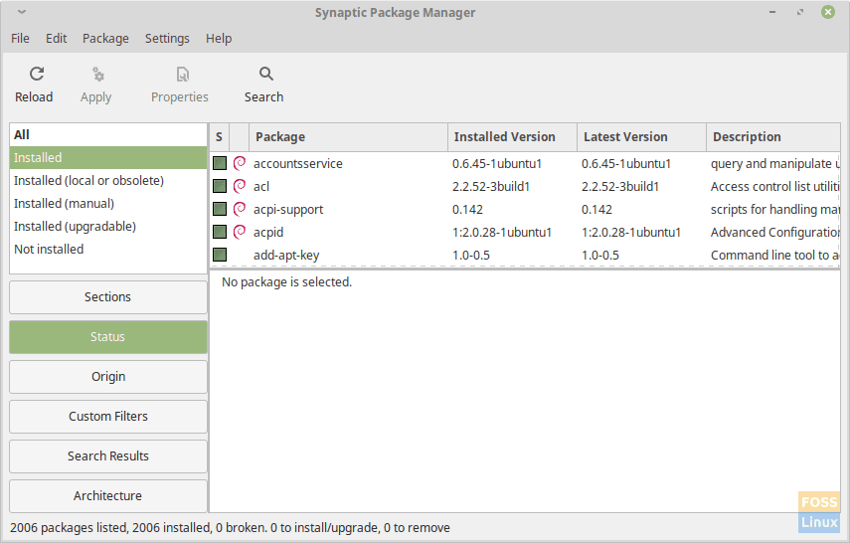Image resolution: width=850 pixels, height=543 pixels.
Task: Select the acpi-support package name
Action: [288, 210]
